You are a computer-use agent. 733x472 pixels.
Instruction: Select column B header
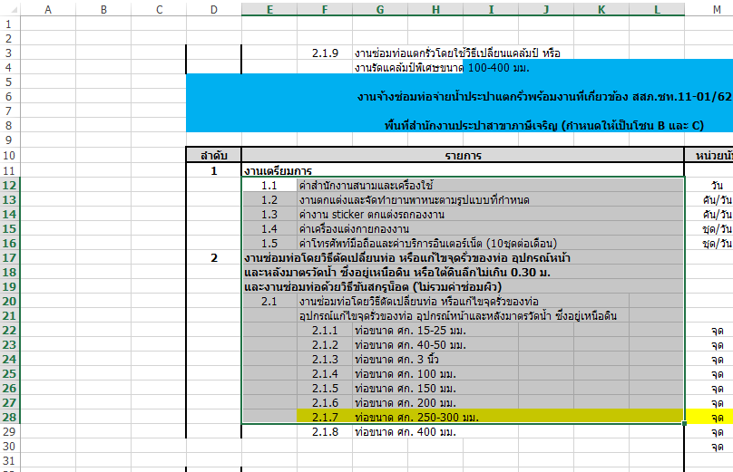click(103, 9)
